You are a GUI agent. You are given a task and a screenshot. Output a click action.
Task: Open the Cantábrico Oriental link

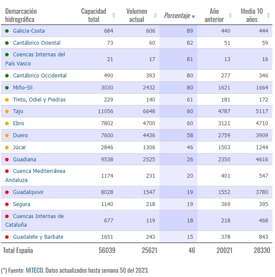coord(37,43)
